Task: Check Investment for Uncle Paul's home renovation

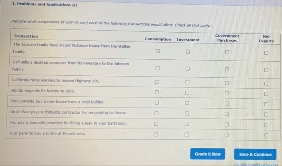Action: pos(187,113)
